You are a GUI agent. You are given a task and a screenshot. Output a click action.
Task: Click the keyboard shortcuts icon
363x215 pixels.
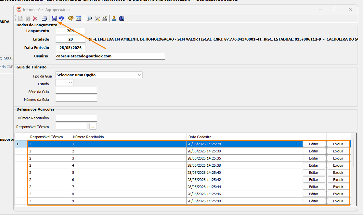coord(105,18)
